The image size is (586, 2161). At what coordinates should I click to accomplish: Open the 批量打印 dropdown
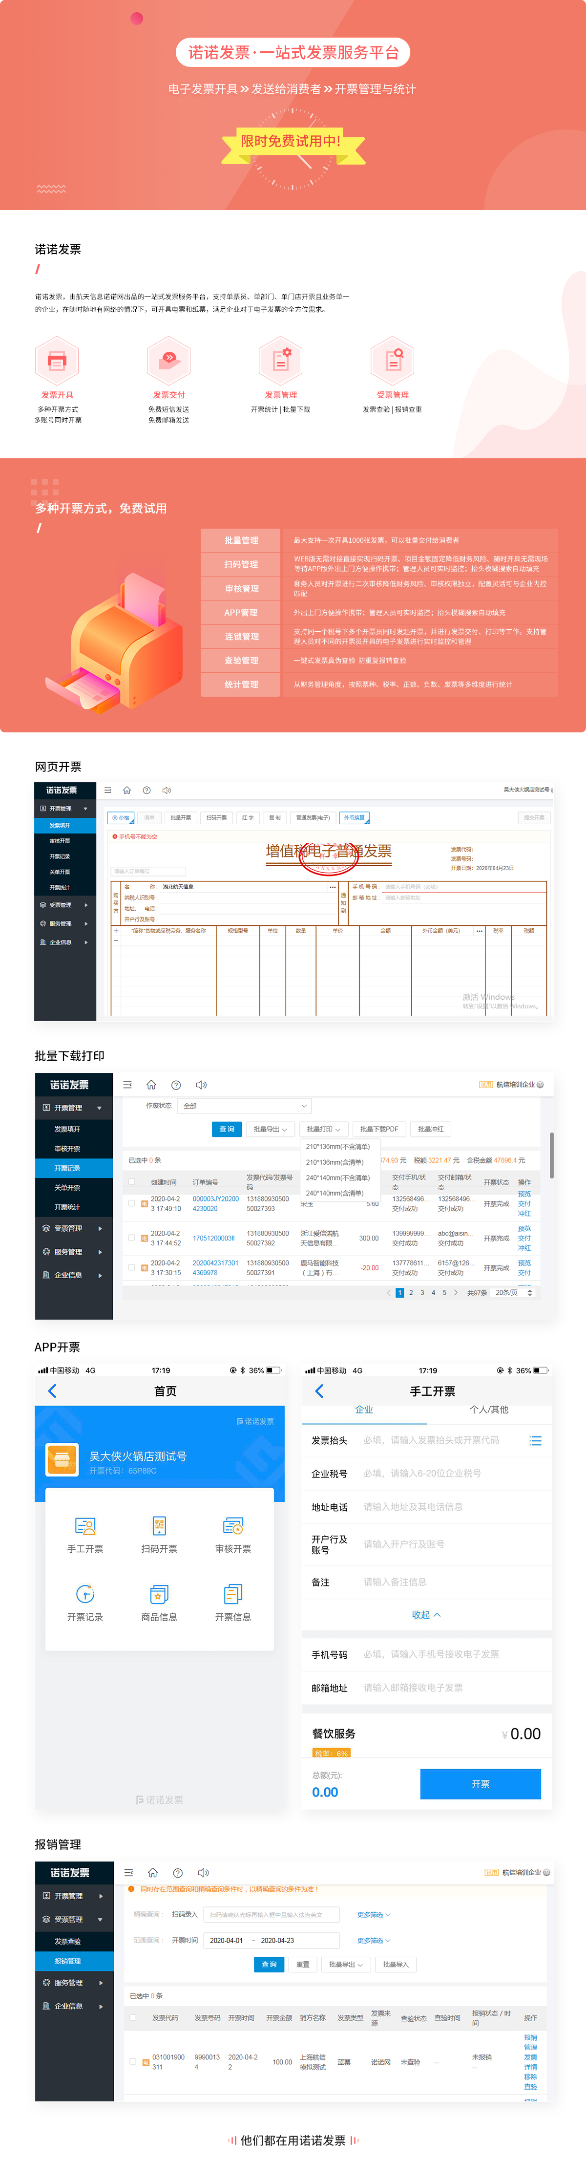pos(324,1129)
